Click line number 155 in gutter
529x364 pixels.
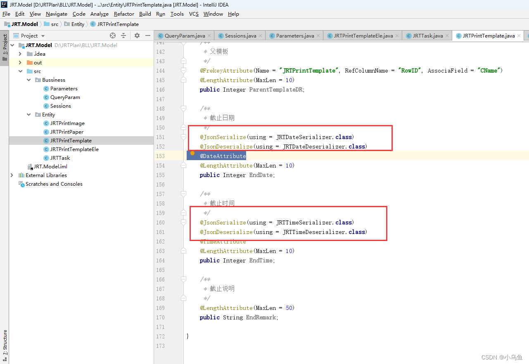[x=160, y=175]
